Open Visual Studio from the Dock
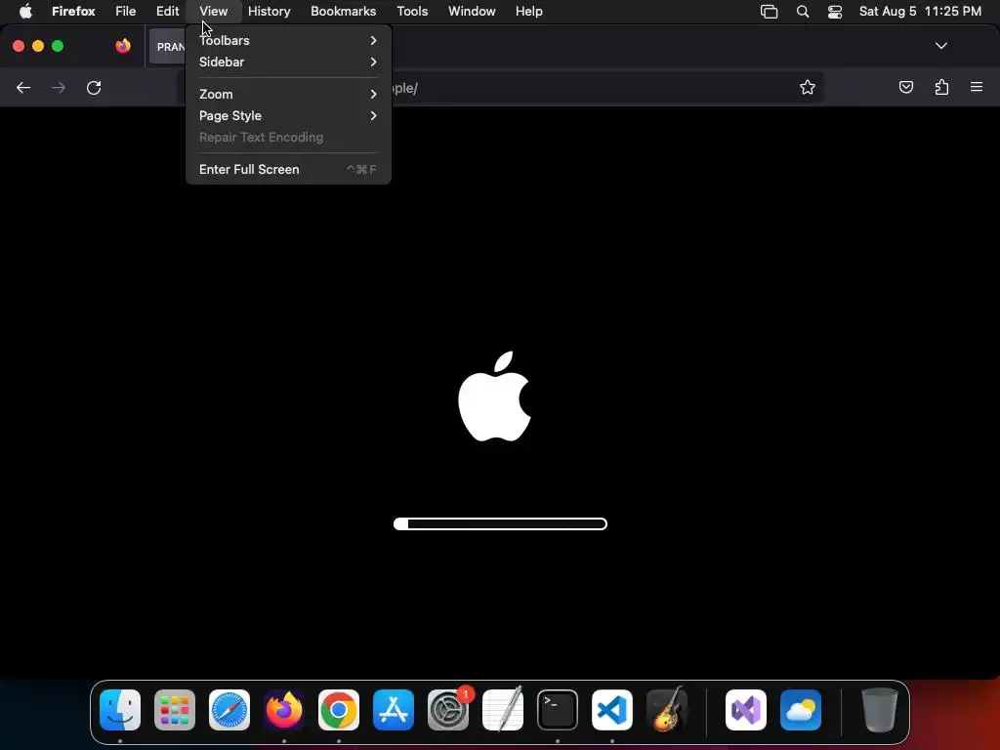The width and height of the screenshot is (1000, 750). click(x=746, y=710)
